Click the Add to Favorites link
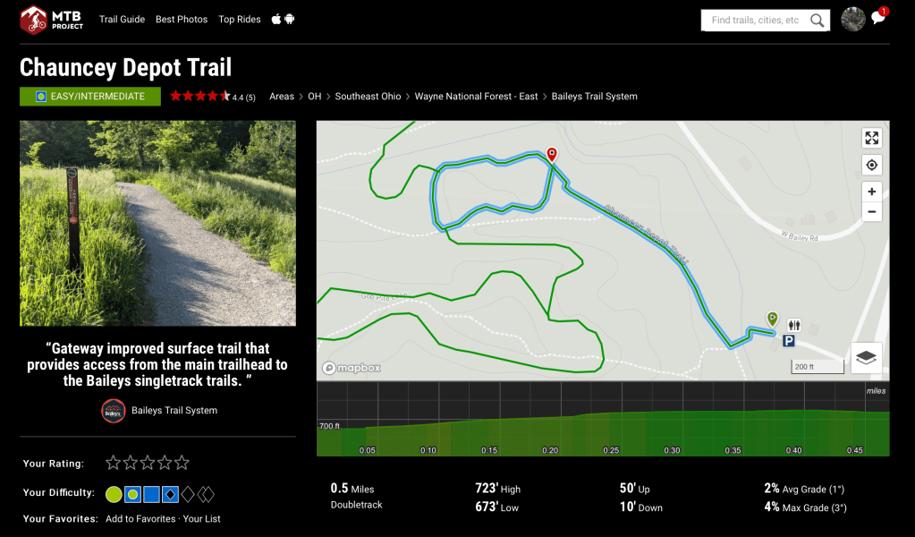This screenshot has width=915, height=537. (140, 519)
